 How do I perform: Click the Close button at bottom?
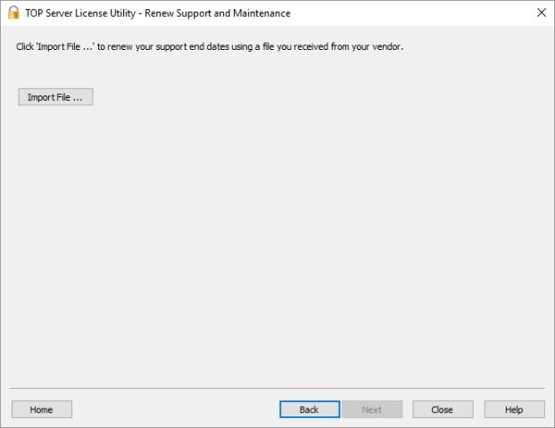[442, 410]
